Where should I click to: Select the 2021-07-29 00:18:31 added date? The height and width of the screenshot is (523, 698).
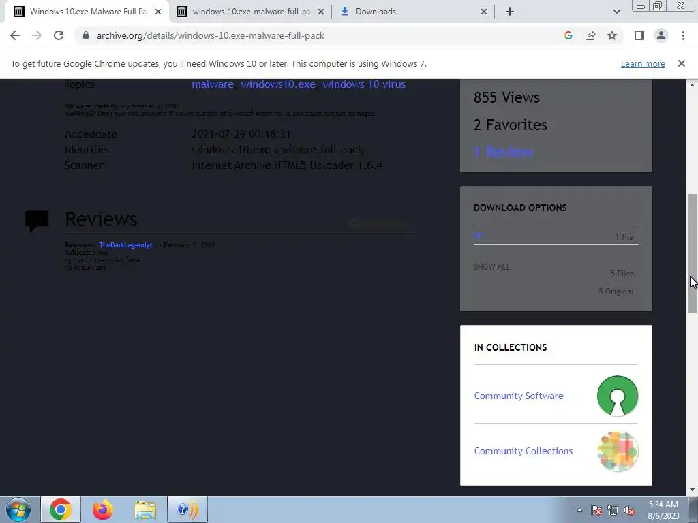(x=241, y=134)
